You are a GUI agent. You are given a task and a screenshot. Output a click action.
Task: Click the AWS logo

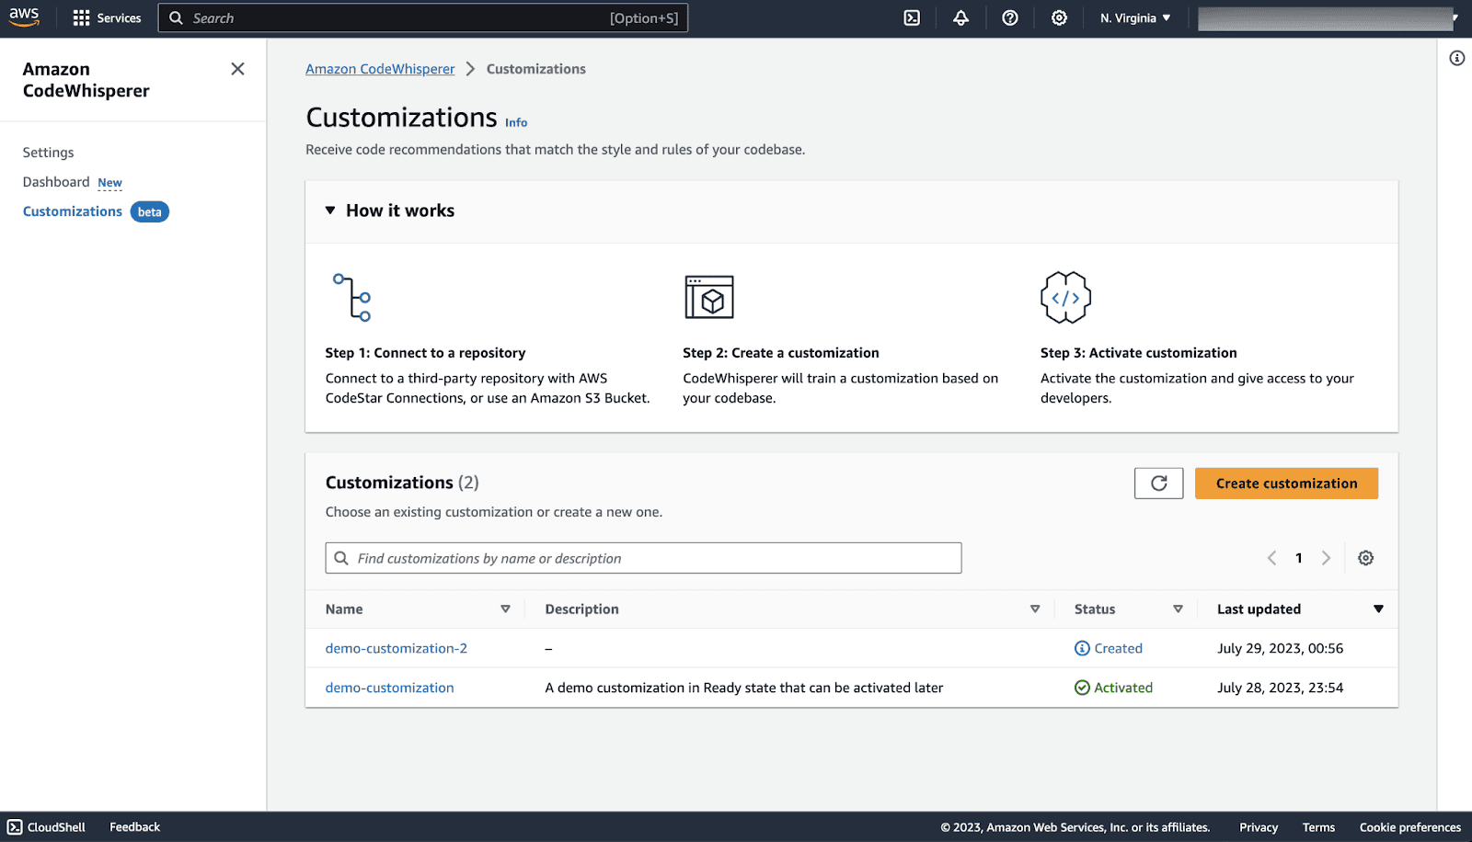tap(25, 17)
